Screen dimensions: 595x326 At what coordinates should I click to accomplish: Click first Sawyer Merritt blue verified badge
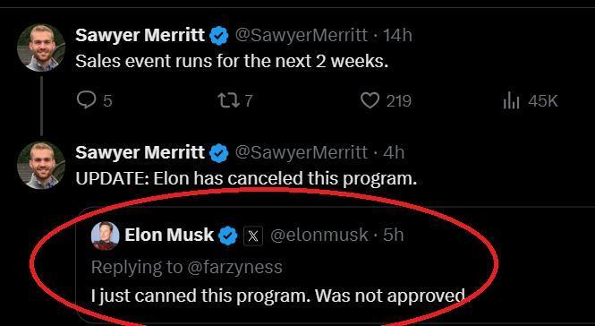click(x=219, y=36)
